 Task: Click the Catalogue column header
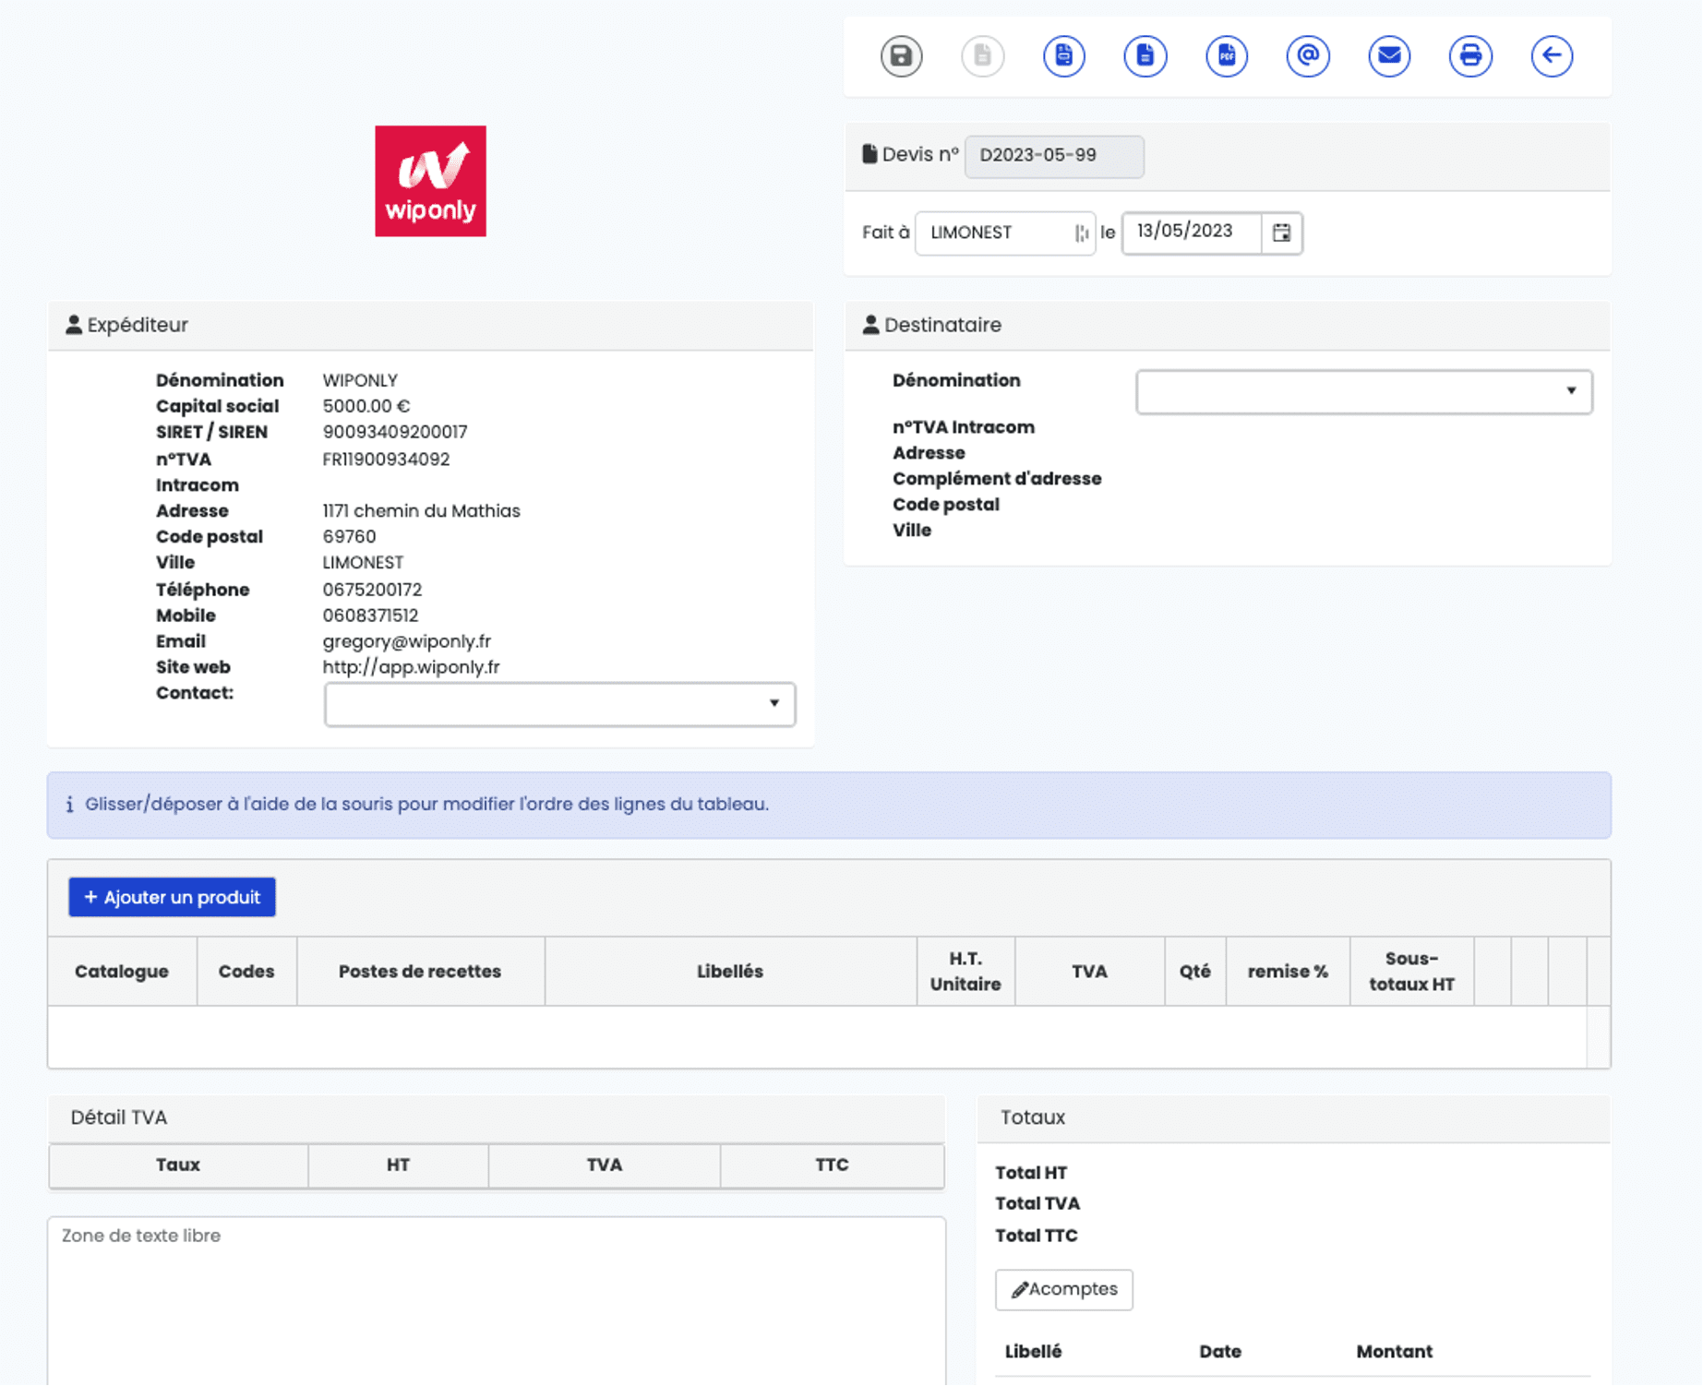[x=122, y=971]
